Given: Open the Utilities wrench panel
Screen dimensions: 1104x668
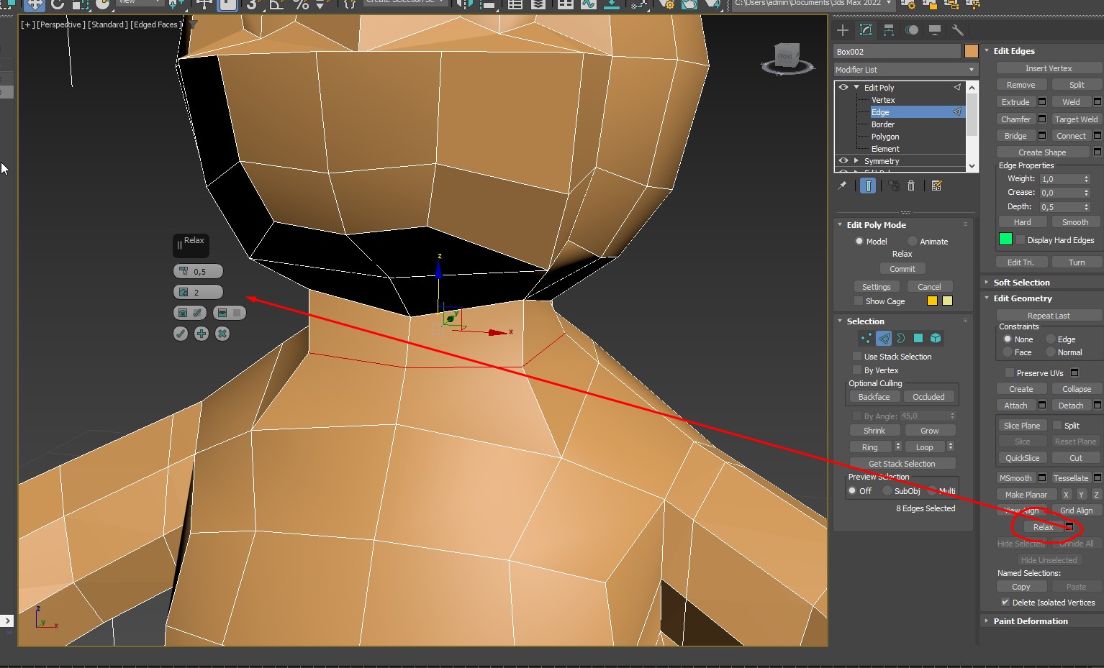Looking at the screenshot, I should tap(957, 30).
